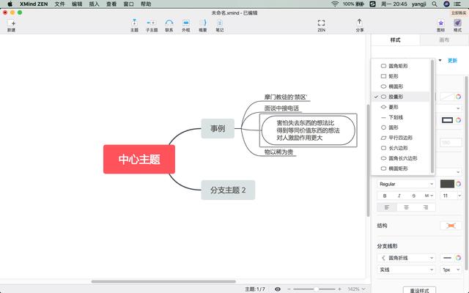Screen dimensions: 469x293
Task: Click the zoom slider handle
Action: [316, 289]
